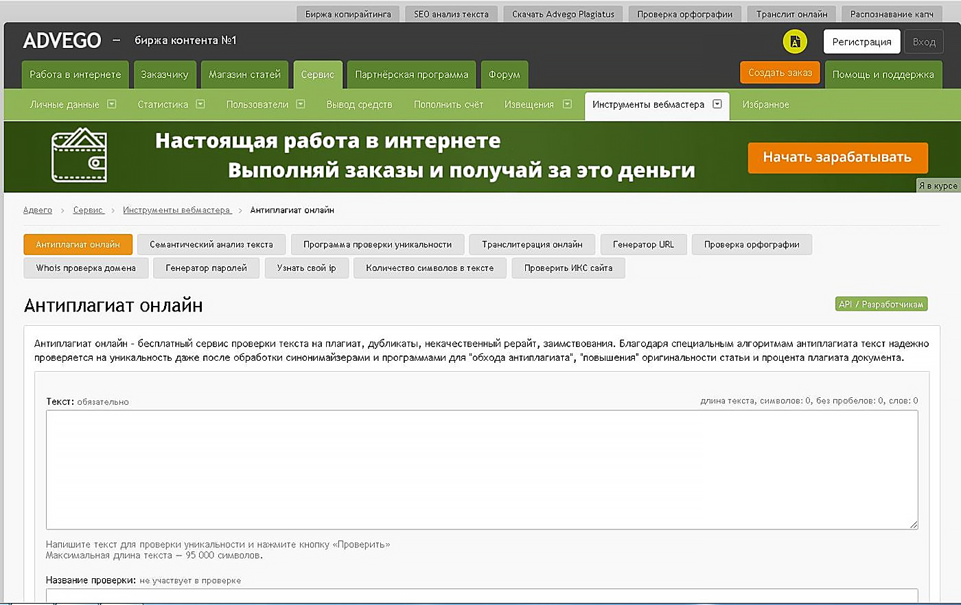Open Биржа копирайтинга top link
Screen dimensions: 961x605
coord(348,14)
